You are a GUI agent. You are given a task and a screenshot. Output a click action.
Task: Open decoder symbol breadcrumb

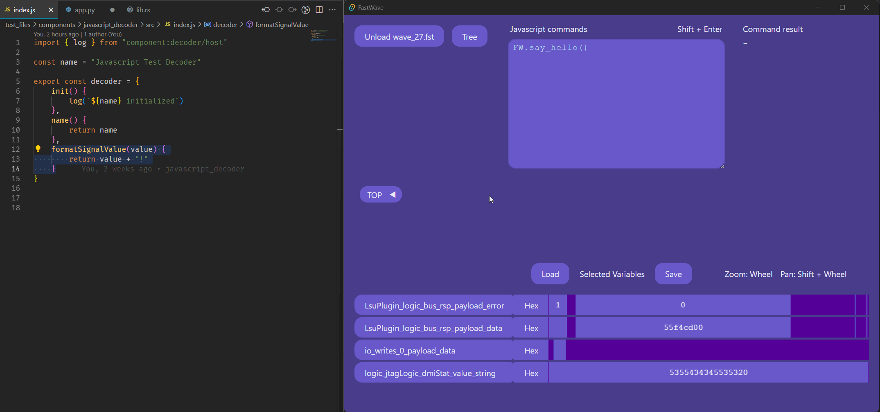tap(221, 25)
